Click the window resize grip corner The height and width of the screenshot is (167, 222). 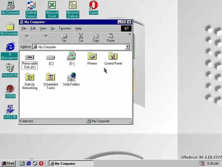(x=130, y=122)
